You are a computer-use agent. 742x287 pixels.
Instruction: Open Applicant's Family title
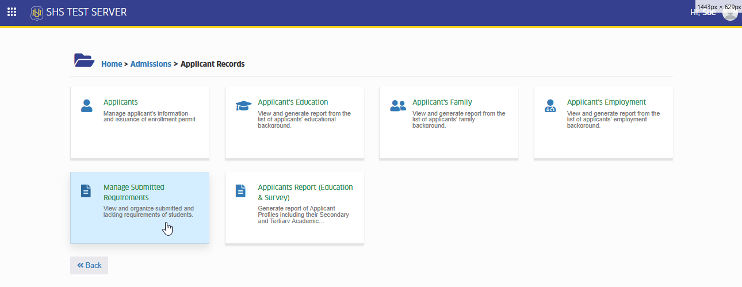(442, 102)
